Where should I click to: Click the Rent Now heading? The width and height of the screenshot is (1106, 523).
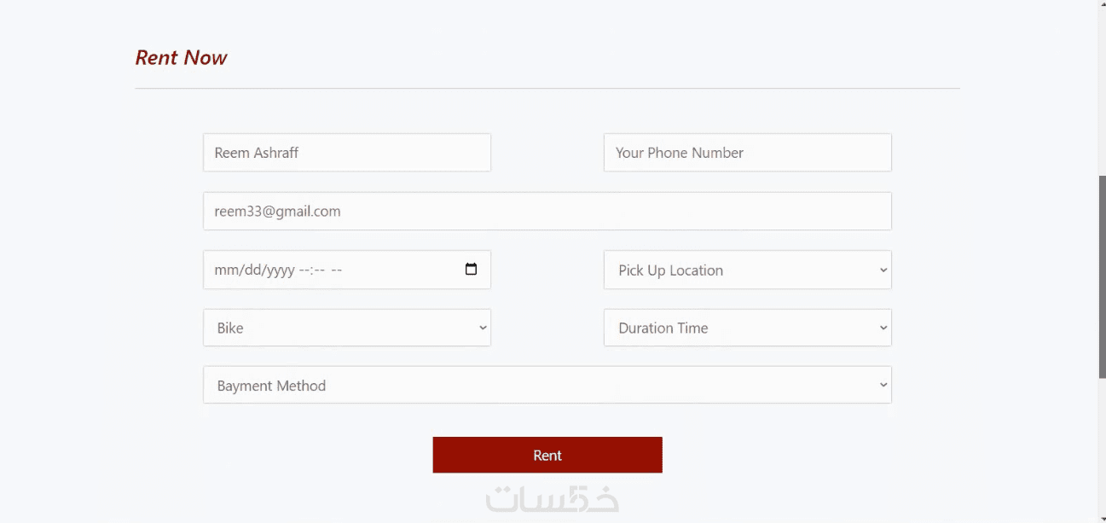pos(181,58)
